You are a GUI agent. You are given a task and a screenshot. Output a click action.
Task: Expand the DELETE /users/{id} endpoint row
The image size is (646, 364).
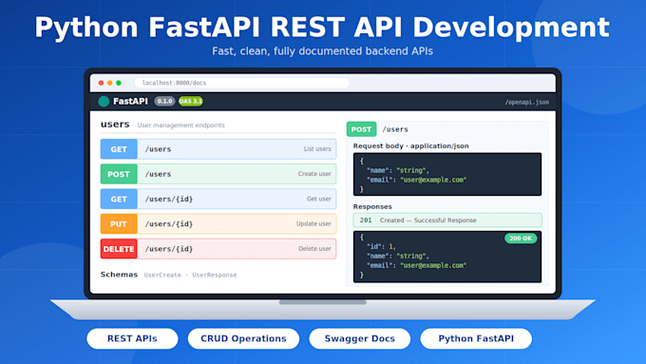pyautogui.click(x=218, y=249)
